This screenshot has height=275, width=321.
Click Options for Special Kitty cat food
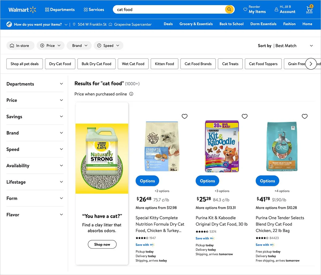click(147, 181)
